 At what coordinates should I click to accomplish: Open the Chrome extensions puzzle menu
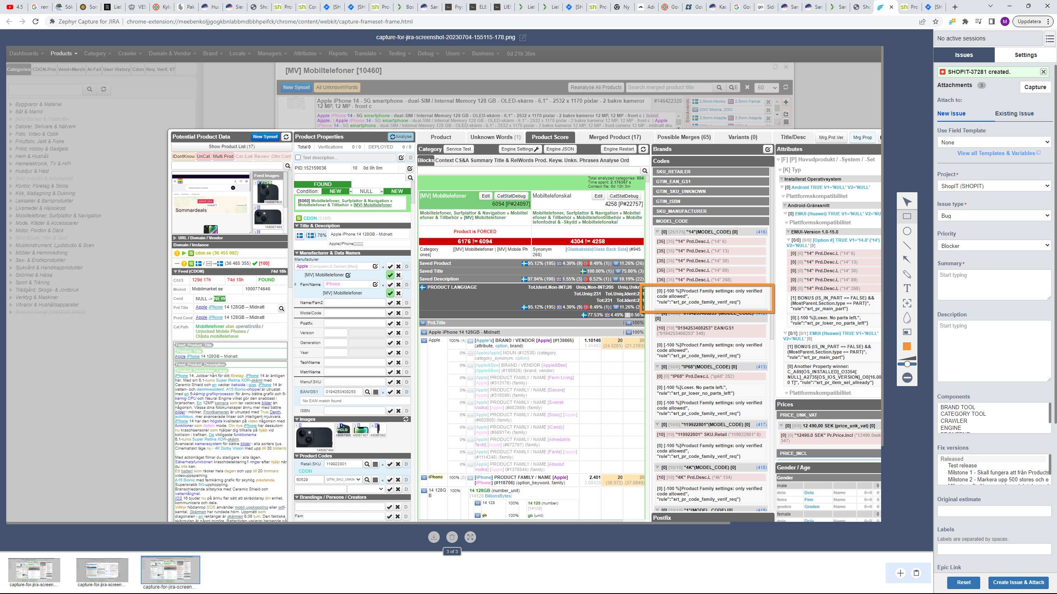965,21
